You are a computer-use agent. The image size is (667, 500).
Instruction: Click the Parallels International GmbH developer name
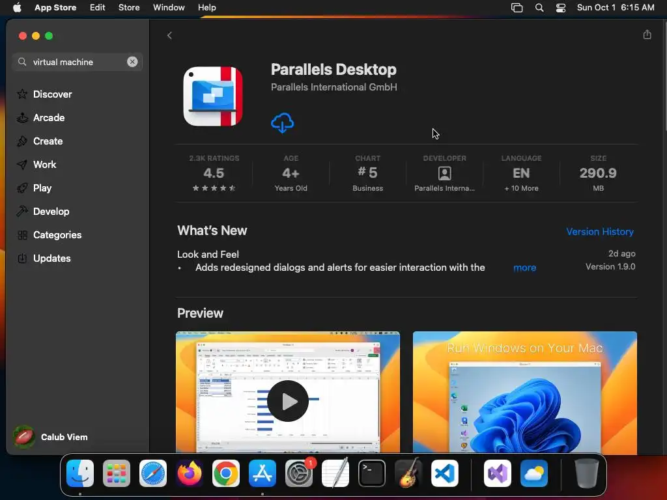click(x=334, y=87)
